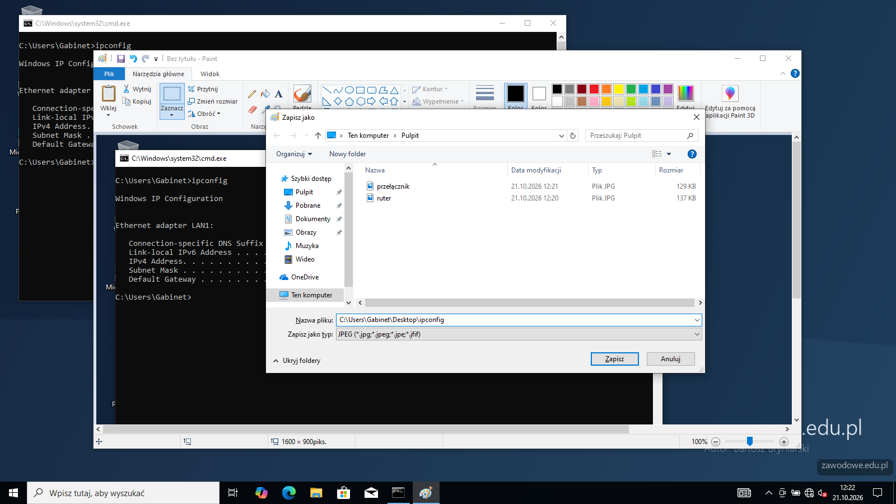This screenshot has height=504, width=896.
Task: Click the Wklej (paste) clipboard icon
Action: [109, 94]
